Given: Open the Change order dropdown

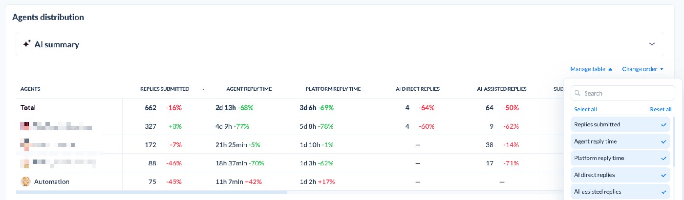Looking at the screenshot, I should [x=642, y=69].
